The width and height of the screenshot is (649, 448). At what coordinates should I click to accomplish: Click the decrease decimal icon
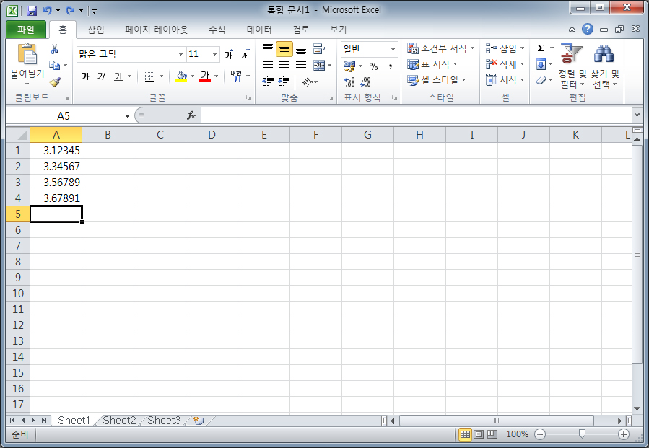365,82
